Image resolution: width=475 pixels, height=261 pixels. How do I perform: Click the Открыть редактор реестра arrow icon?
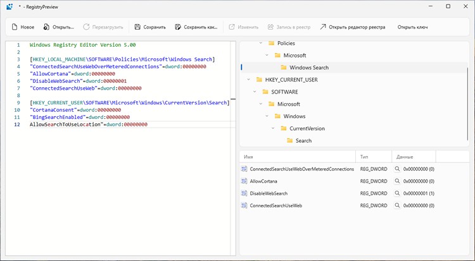(323, 27)
